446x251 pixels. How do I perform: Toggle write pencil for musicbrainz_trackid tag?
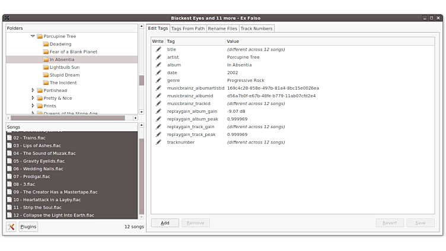[x=158, y=103]
